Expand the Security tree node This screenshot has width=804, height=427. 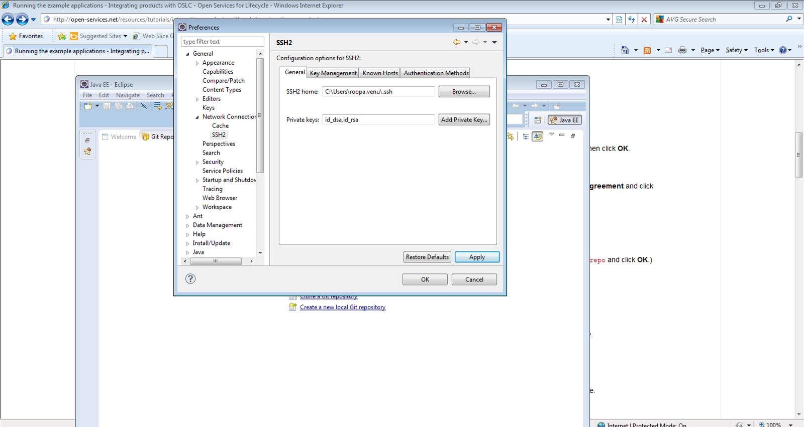click(x=197, y=163)
